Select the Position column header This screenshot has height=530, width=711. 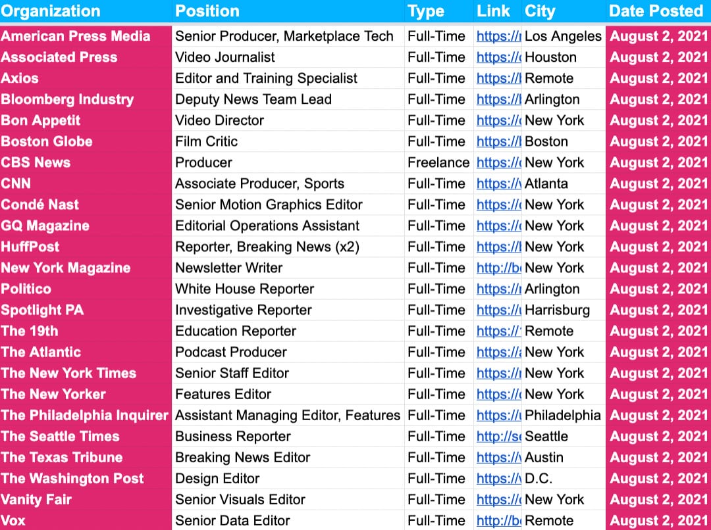pyautogui.click(x=207, y=11)
